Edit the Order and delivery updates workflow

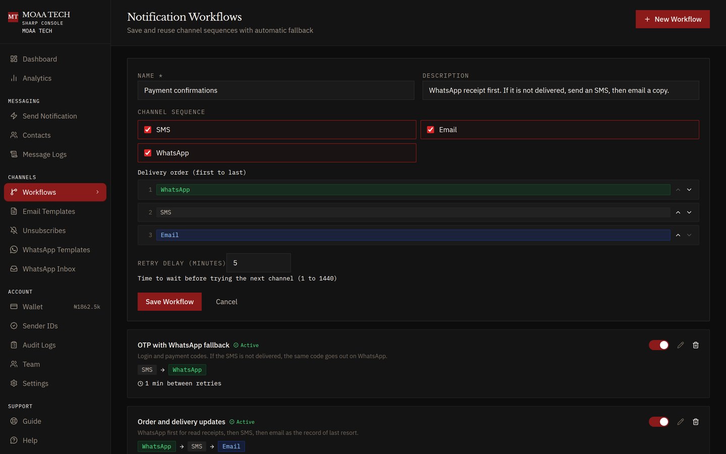click(681, 422)
